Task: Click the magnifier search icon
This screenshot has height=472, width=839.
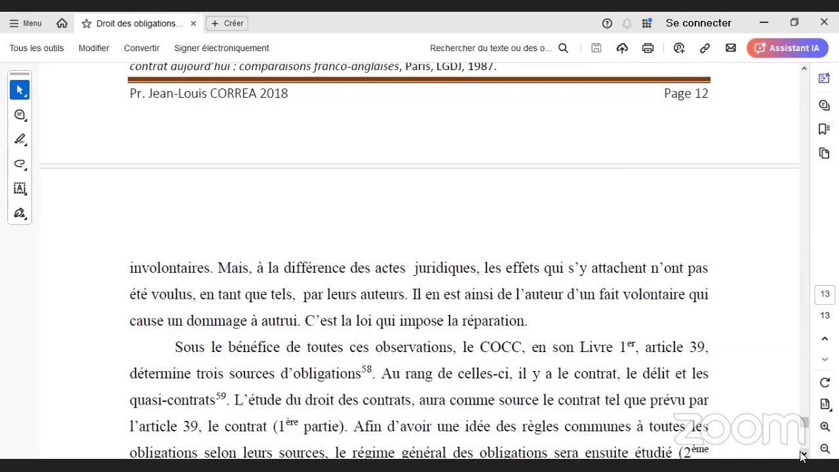Action: pyautogui.click(x=563, y=48)
